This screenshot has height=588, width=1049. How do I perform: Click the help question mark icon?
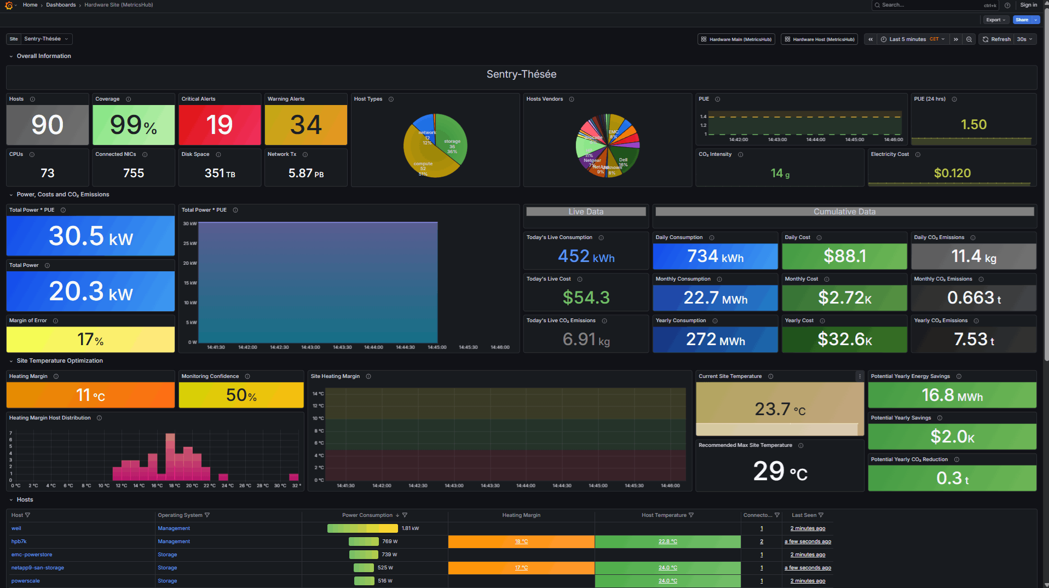1007,5
